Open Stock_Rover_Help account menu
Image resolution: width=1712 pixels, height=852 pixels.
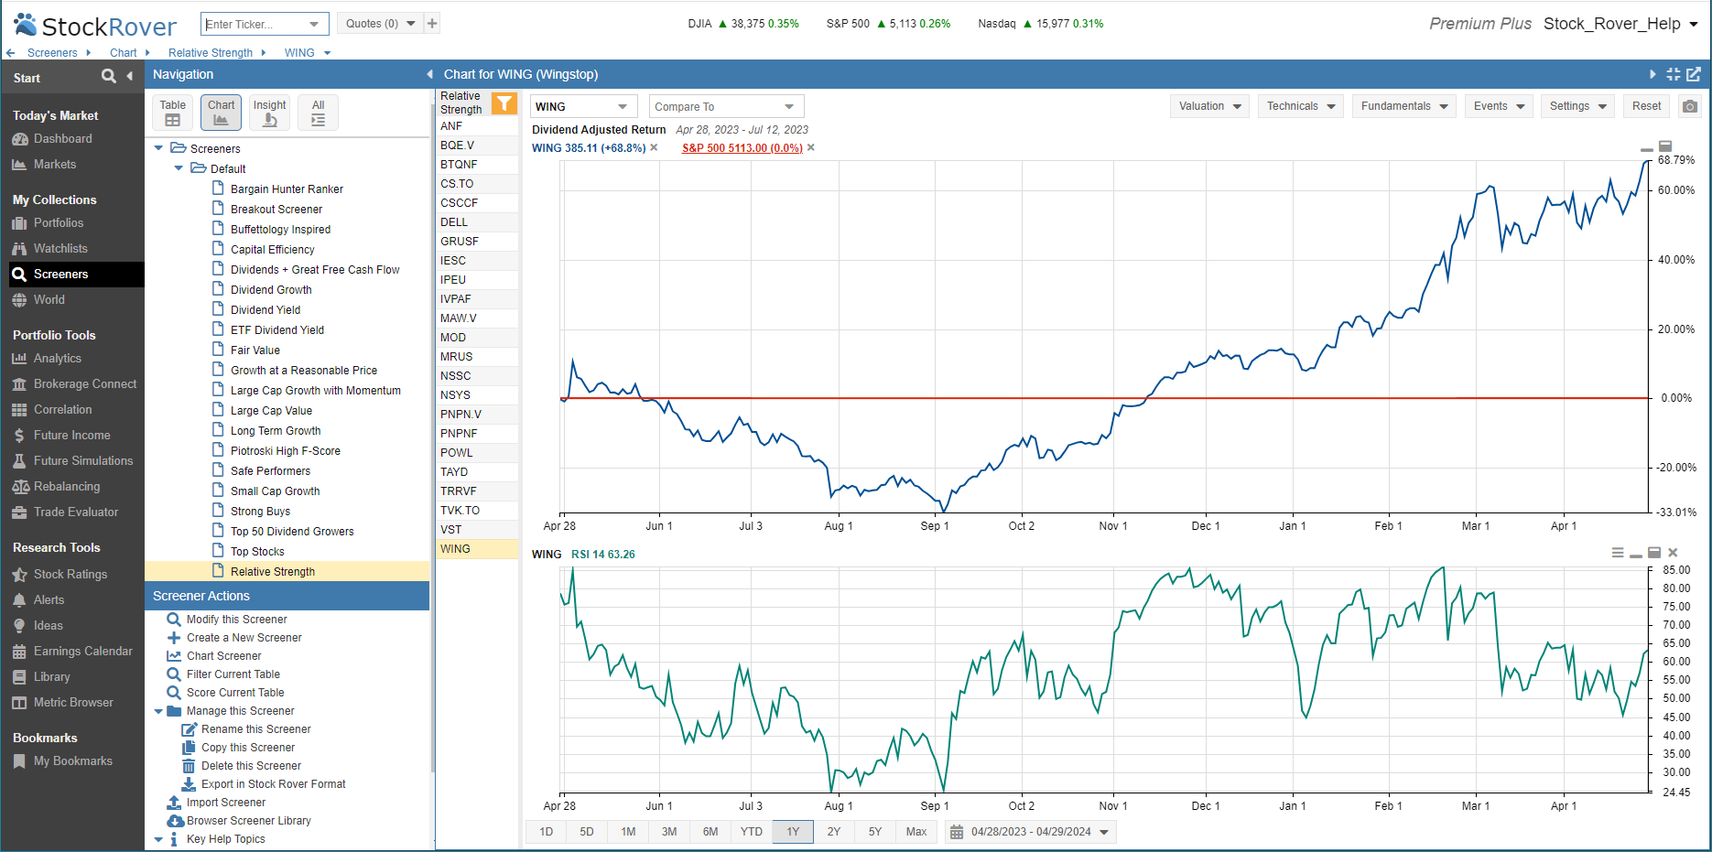point(1620,24)
